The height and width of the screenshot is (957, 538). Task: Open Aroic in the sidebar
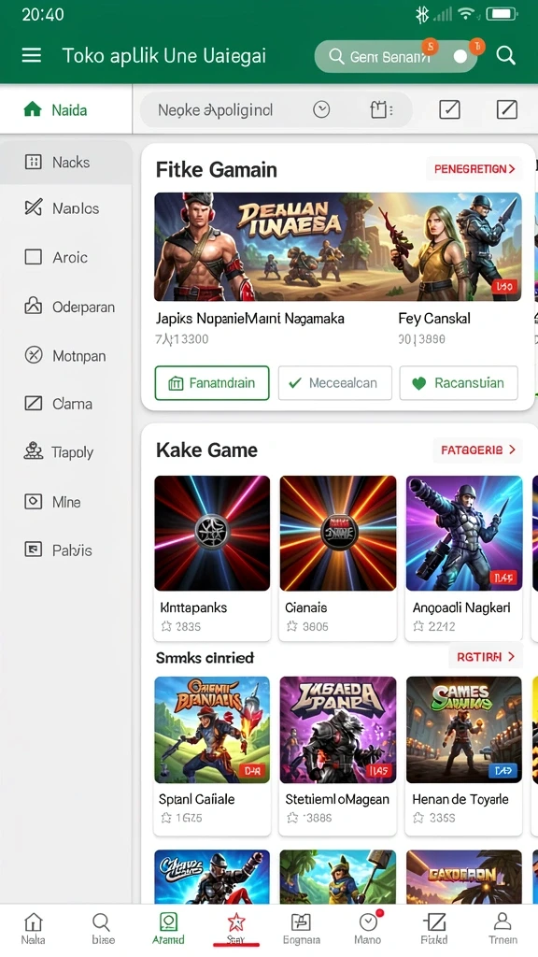click(x=66, y=257)
